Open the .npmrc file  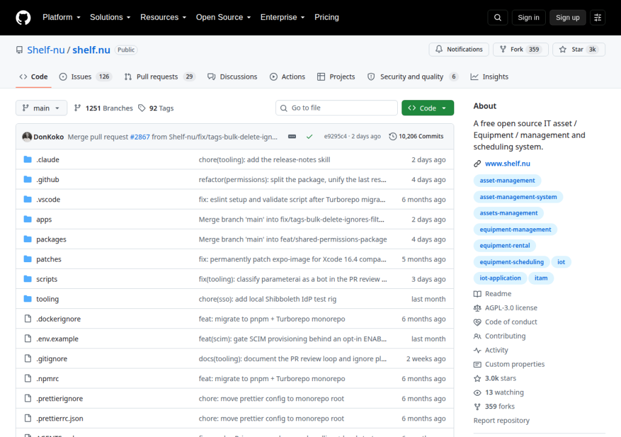[47, 379]
